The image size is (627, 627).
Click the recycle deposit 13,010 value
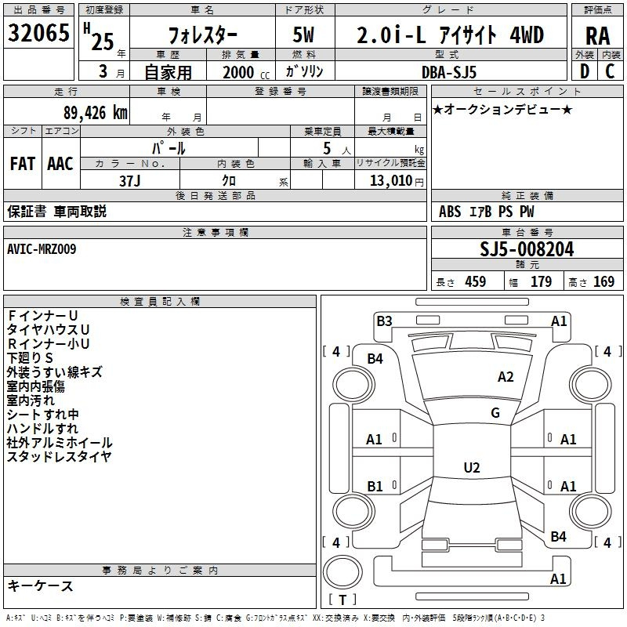[390, 180]
